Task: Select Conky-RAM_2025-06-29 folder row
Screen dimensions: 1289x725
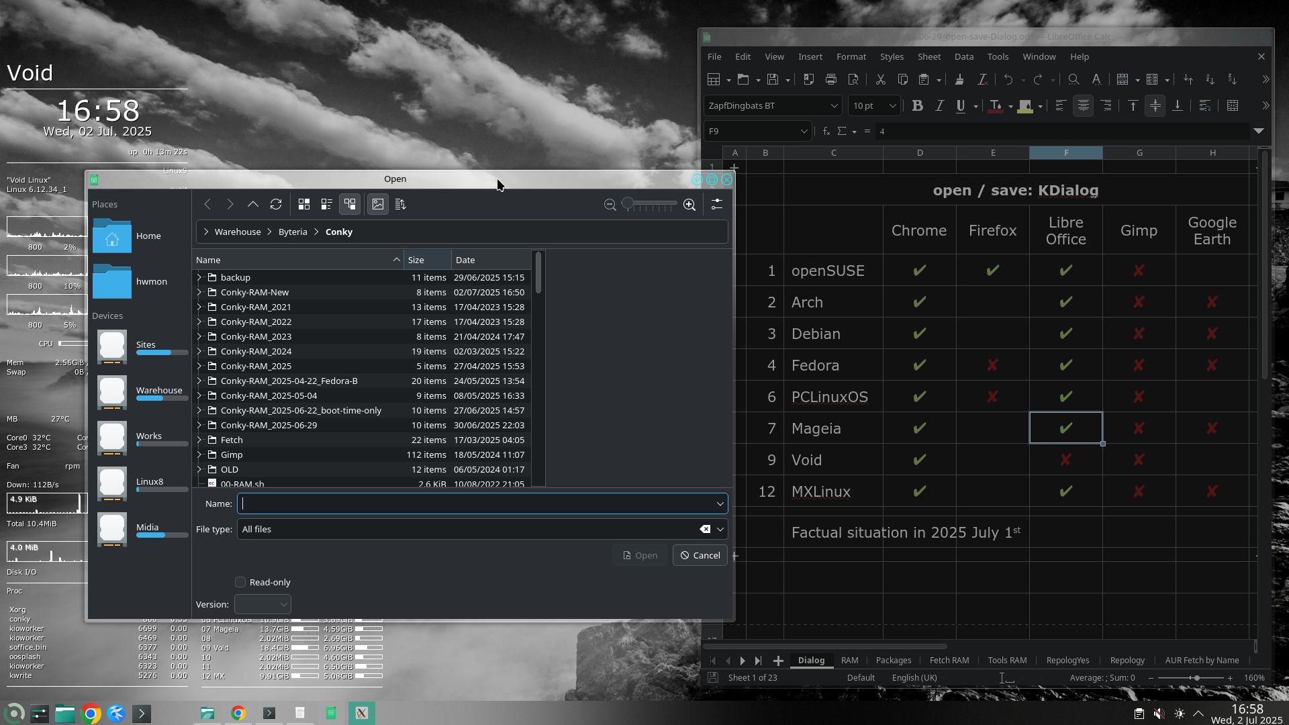Action: 362,425
